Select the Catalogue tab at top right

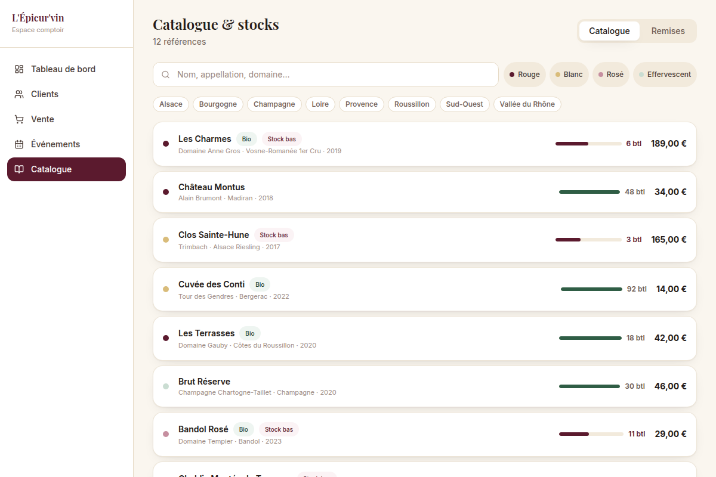[x=609, y=31]
